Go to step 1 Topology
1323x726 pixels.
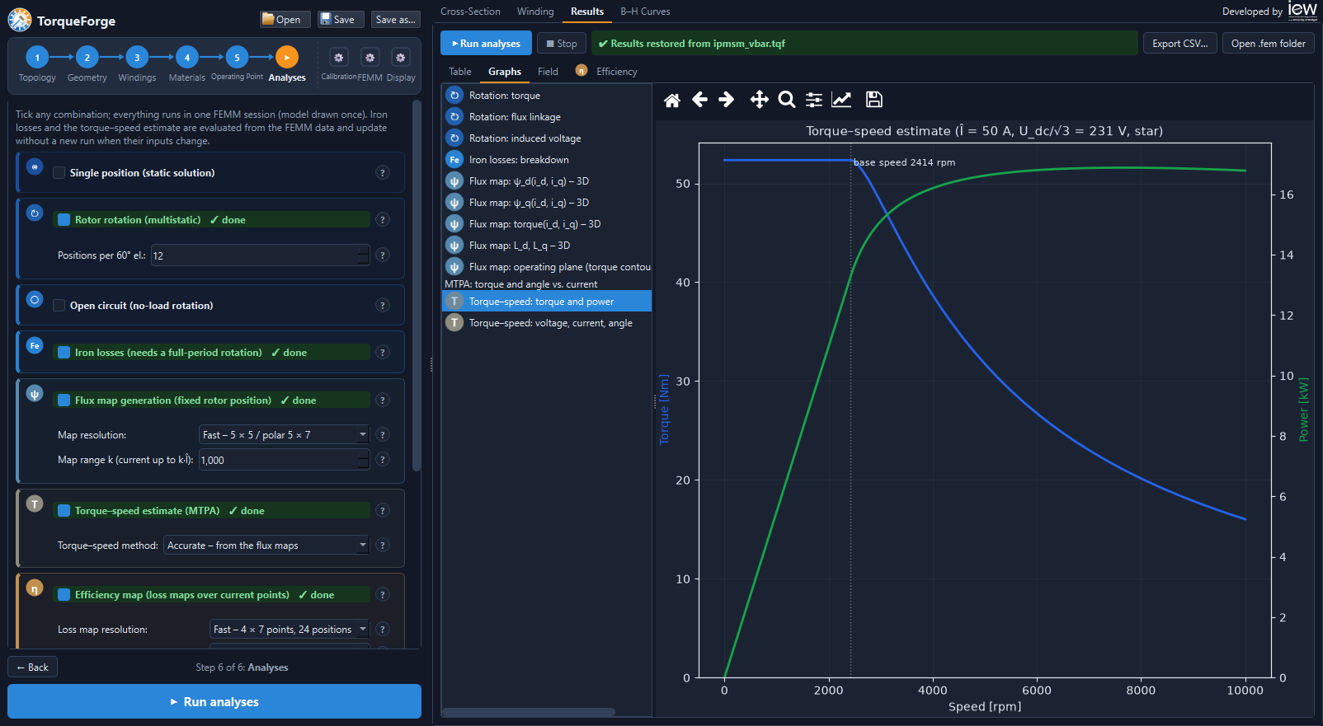point(37,58)
